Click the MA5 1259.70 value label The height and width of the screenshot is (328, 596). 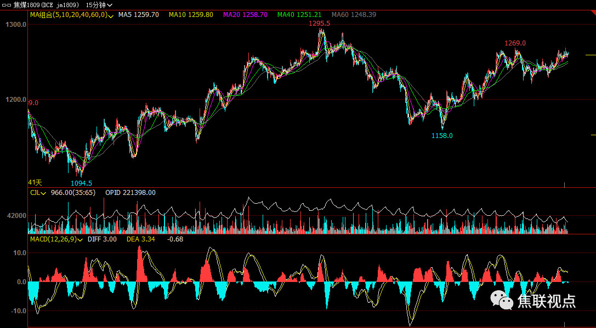click(138, 15)
